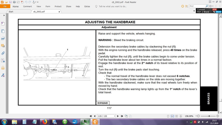Go to the previous page
This screenshot has height=125, width=222.
[x=95, y=116]
